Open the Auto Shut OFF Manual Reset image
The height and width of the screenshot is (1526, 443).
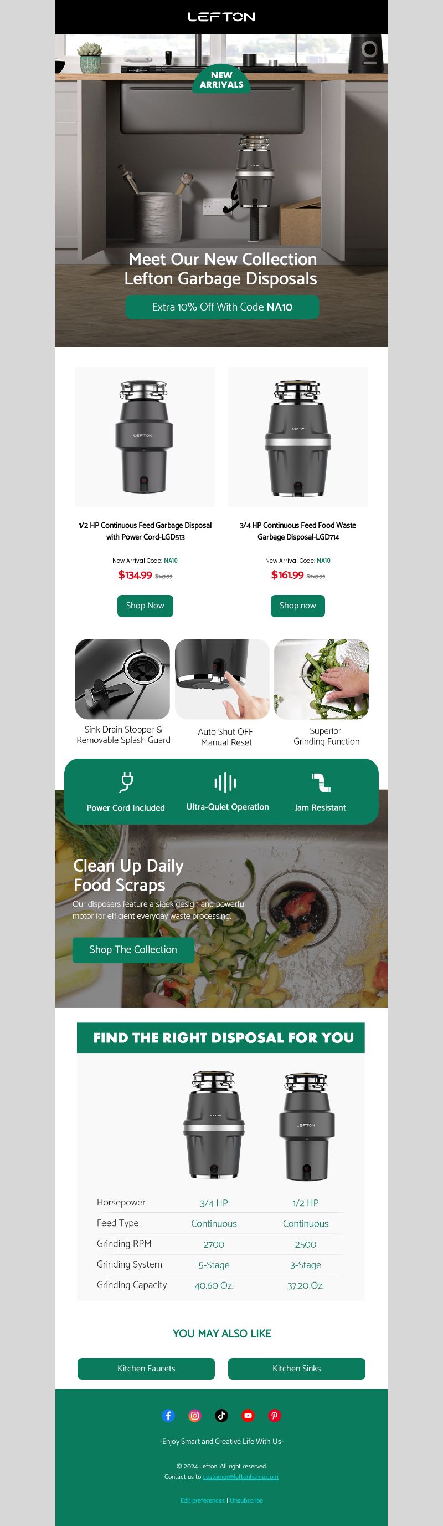pyautogui.click(x=222, y=679)
